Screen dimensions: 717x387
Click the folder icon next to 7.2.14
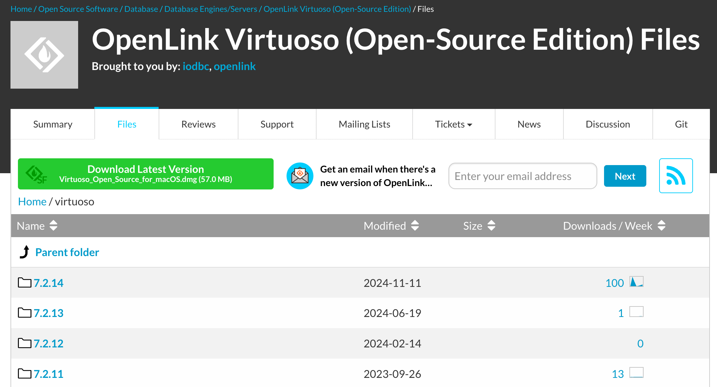click(x=24, y=283)
